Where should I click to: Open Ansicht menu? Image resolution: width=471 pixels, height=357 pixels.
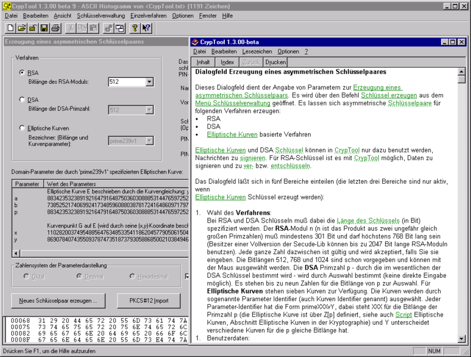(x=63, y=15)
